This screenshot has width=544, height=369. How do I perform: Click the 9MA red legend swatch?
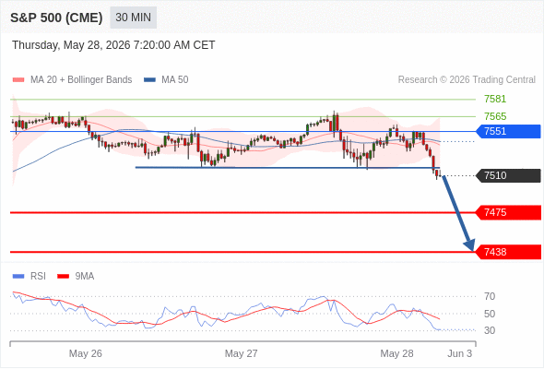(x=63, y=277)
